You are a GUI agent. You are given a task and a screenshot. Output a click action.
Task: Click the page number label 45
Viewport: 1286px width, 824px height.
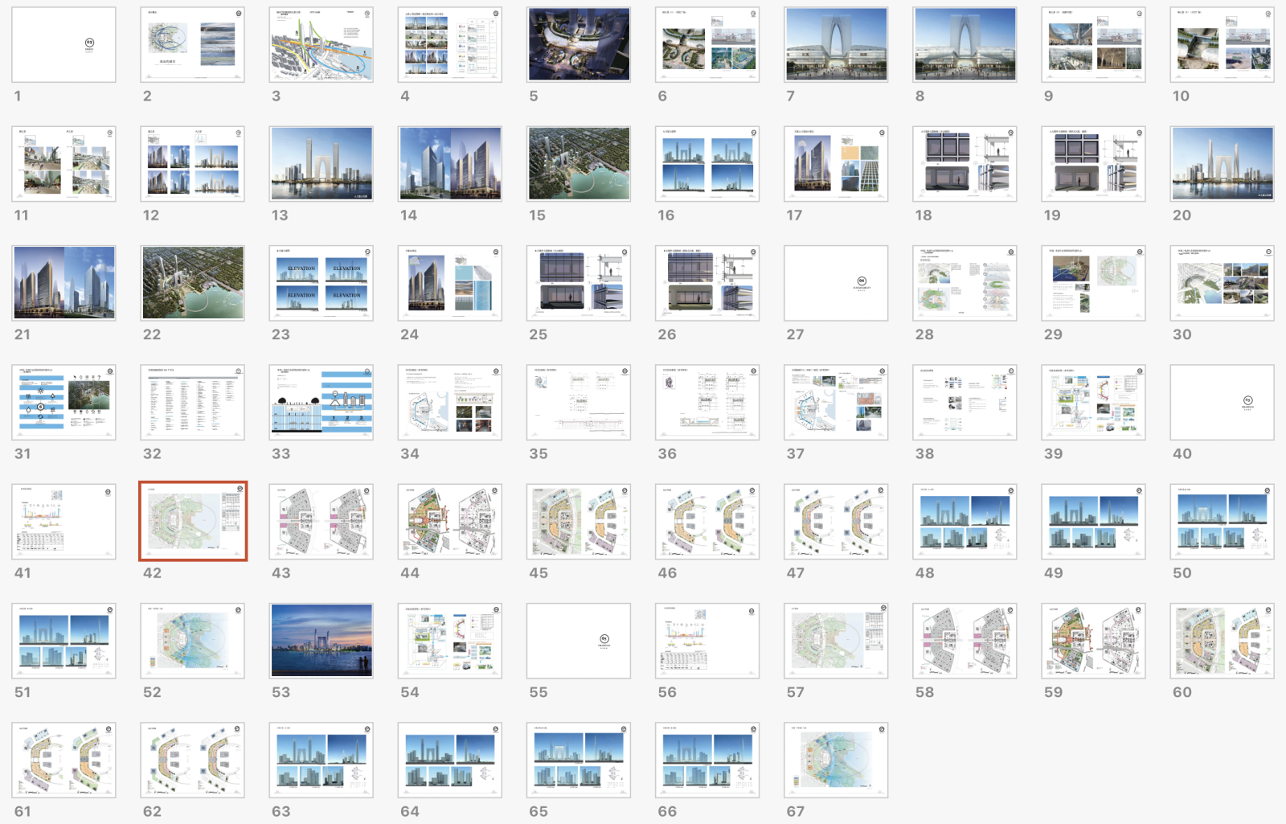tap(539, 573)
